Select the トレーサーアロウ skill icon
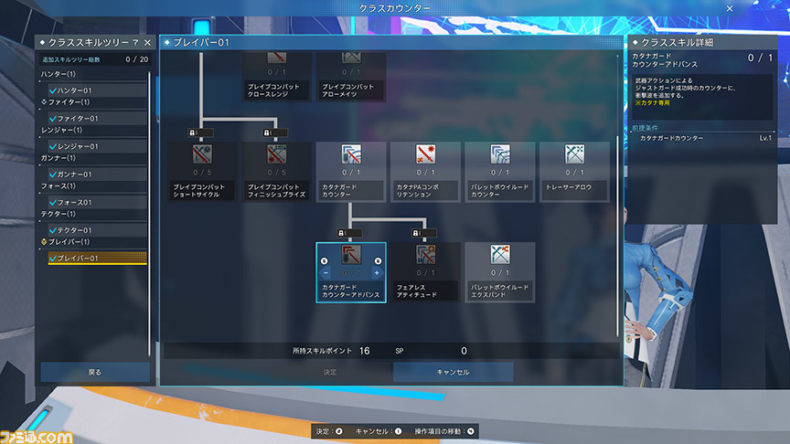Viewport: 790px width, 444px height. pyautogui.click(x=574, y=154)
